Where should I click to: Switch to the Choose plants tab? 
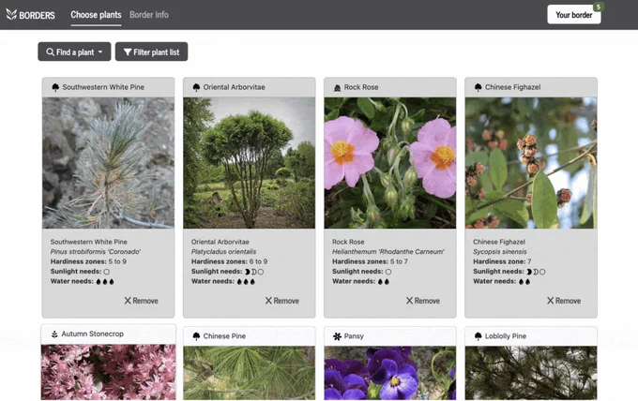pyautogui.click(x=96, y=15)
